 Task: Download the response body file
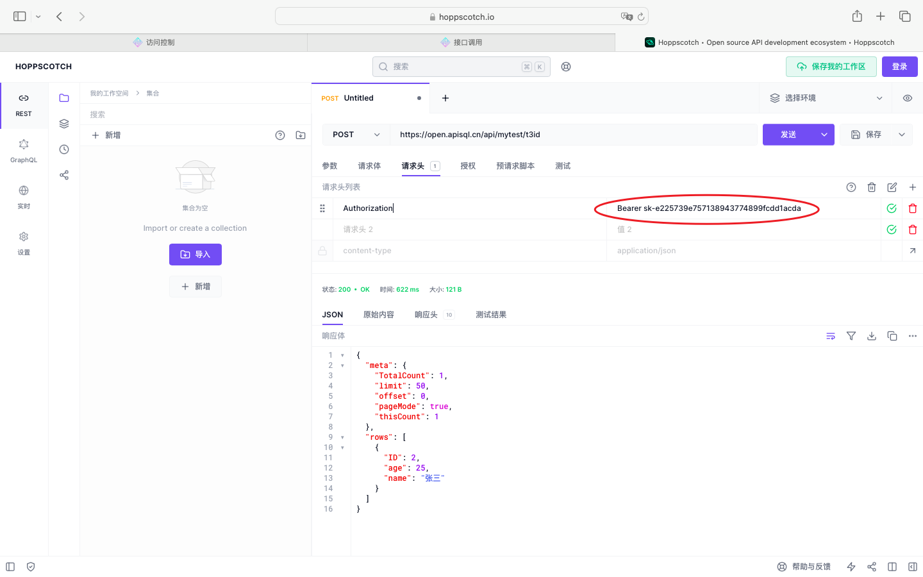coord(872,336)
